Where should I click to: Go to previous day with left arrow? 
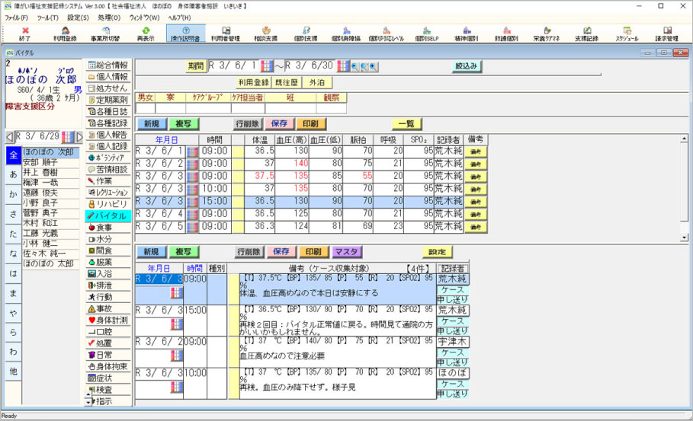pyautogui.click(x=9, y=137)
